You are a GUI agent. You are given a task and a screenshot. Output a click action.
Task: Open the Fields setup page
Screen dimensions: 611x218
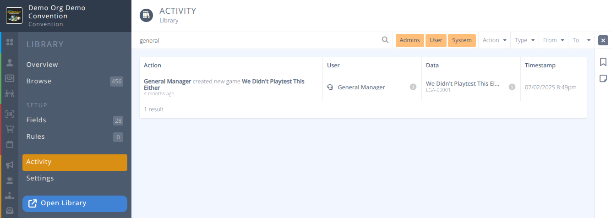(x=75, y=120)
